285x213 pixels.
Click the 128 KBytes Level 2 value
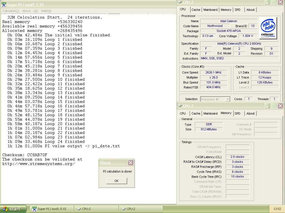[265, 82]
